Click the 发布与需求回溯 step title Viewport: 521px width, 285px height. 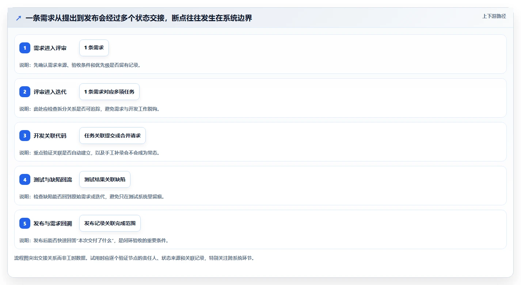pyautogui.click(x=53, y=223)
